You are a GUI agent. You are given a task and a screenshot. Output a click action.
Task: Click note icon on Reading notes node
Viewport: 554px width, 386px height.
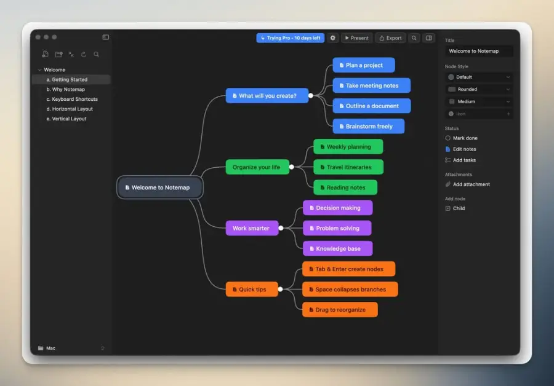[322, 187]
